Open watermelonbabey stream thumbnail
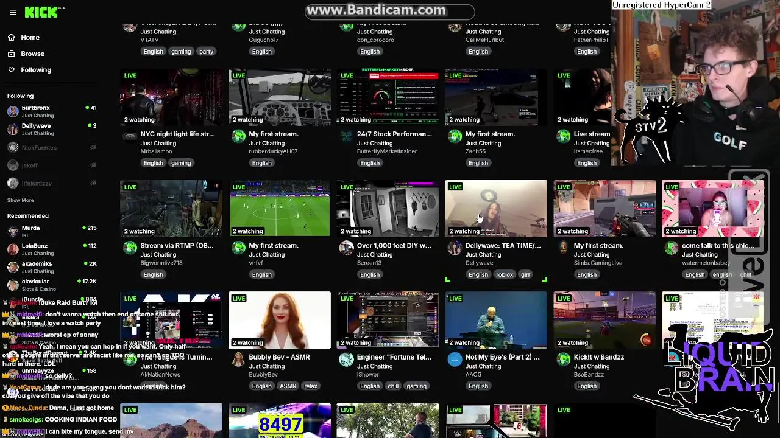This screenshot has height=438, width=780. click(x=713, y=208)
